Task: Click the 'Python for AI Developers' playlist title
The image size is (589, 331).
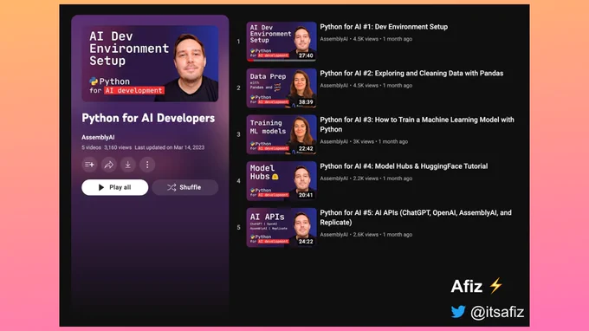Action: tap(148, 119)
